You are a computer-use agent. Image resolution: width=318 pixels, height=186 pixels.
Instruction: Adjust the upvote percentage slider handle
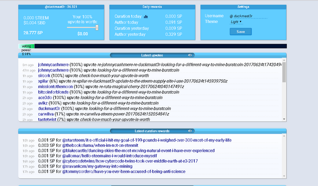pos(97,27)
